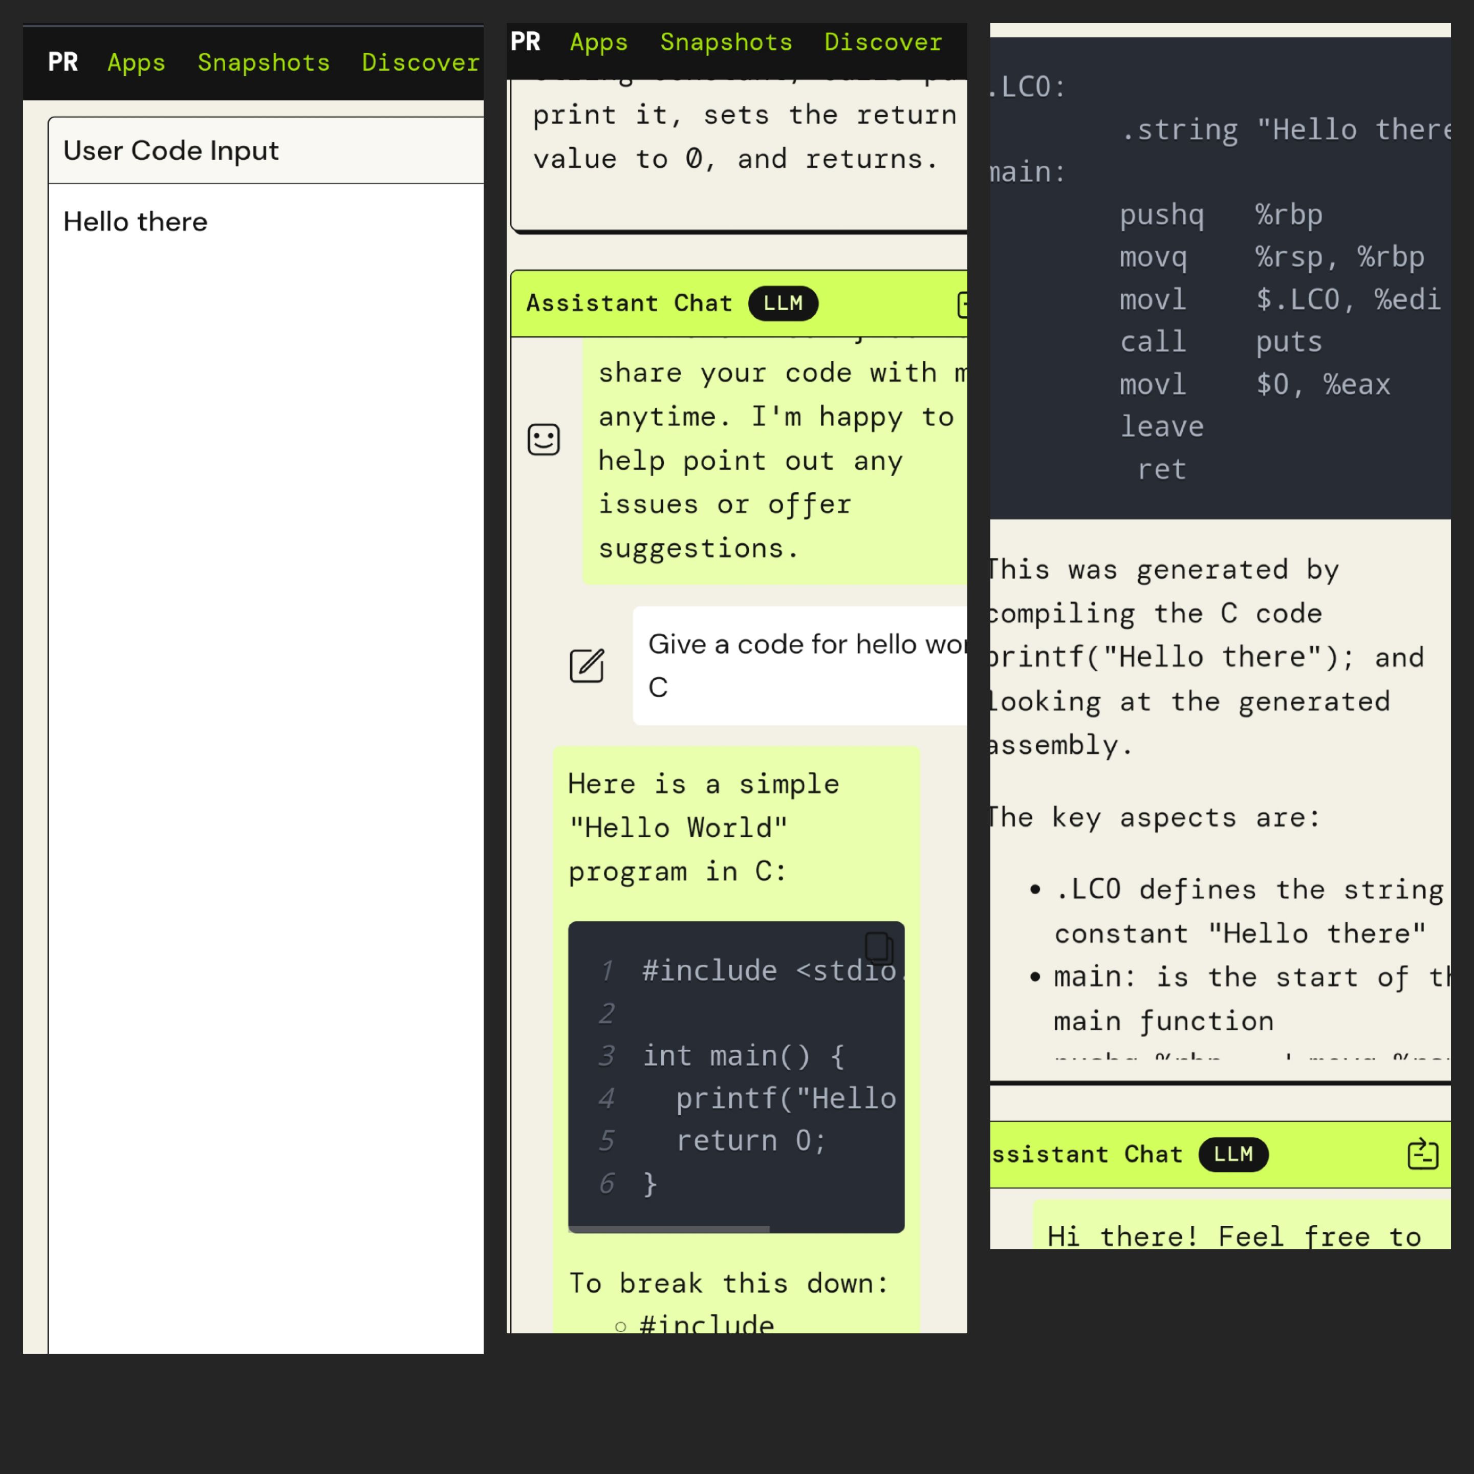Viewport: 1474px width, 1474px height.
Task: Click the partially visible share icon in middle chat header
Action: pyautogui.click(x=963, y=305)
